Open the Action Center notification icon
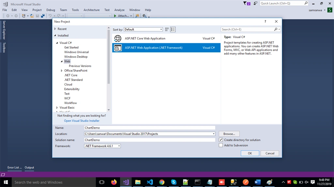This screenshot has width=334, height=187. coord(313,182)
